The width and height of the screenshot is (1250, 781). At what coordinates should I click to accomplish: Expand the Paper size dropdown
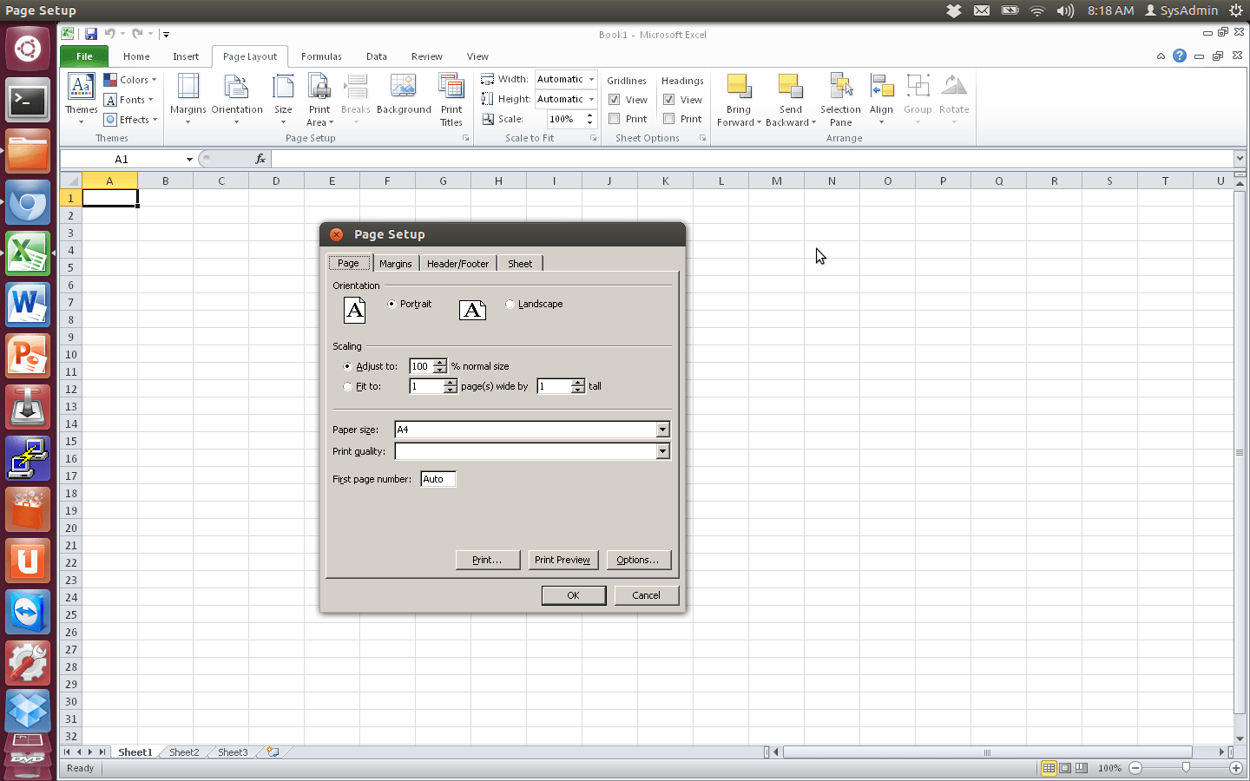(663, 430)
